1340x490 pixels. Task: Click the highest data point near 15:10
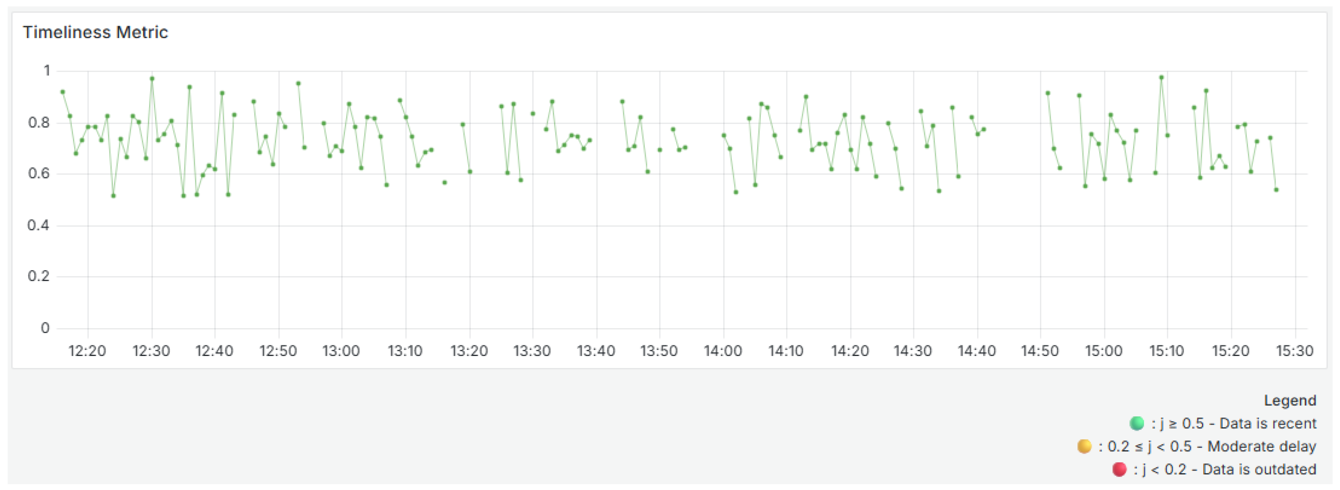point(1161,78)
